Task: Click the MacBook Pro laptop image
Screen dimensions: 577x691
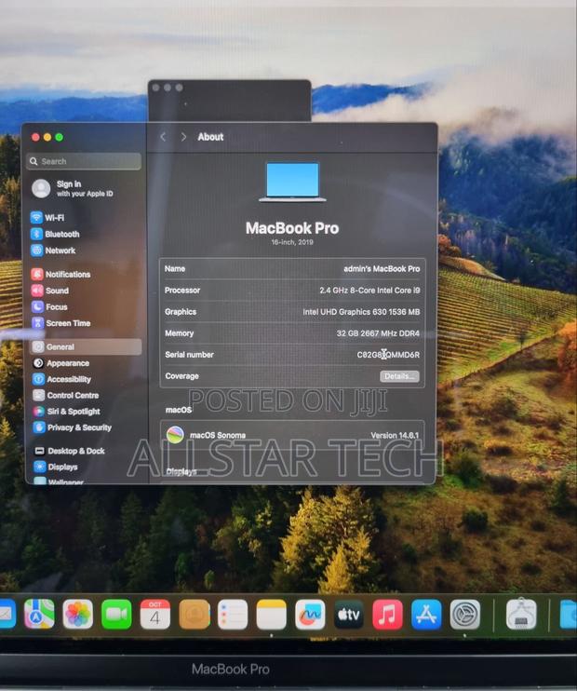Action: click(x=292, y=182)
